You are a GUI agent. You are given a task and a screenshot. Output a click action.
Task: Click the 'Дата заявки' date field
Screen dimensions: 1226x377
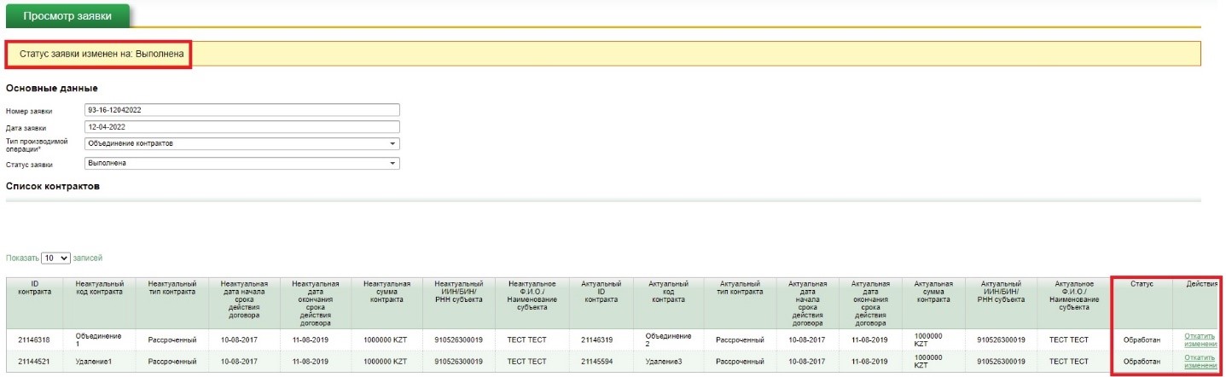pyautogui.click(x=242, y=126)
